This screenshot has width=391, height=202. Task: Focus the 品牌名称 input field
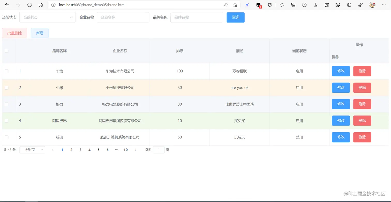[197, 17]
